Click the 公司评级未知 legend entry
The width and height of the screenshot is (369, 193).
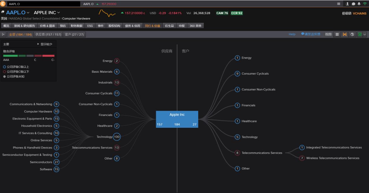[14, 76]
